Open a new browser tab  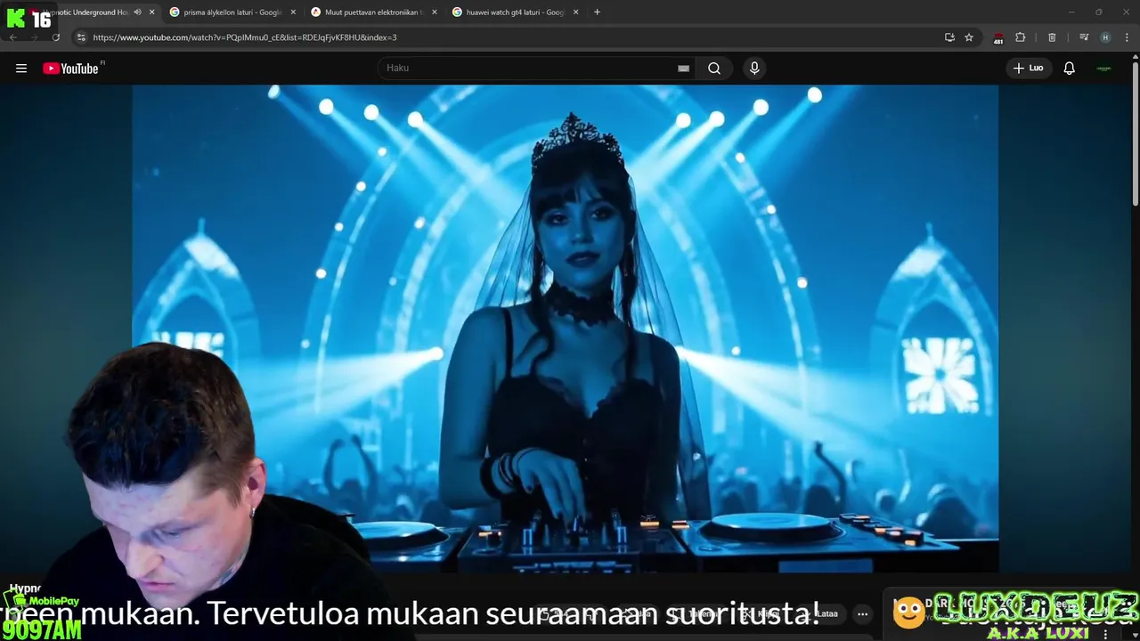point(597,12)
